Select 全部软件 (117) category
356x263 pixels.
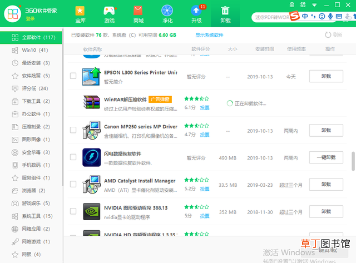click(31, 37)
